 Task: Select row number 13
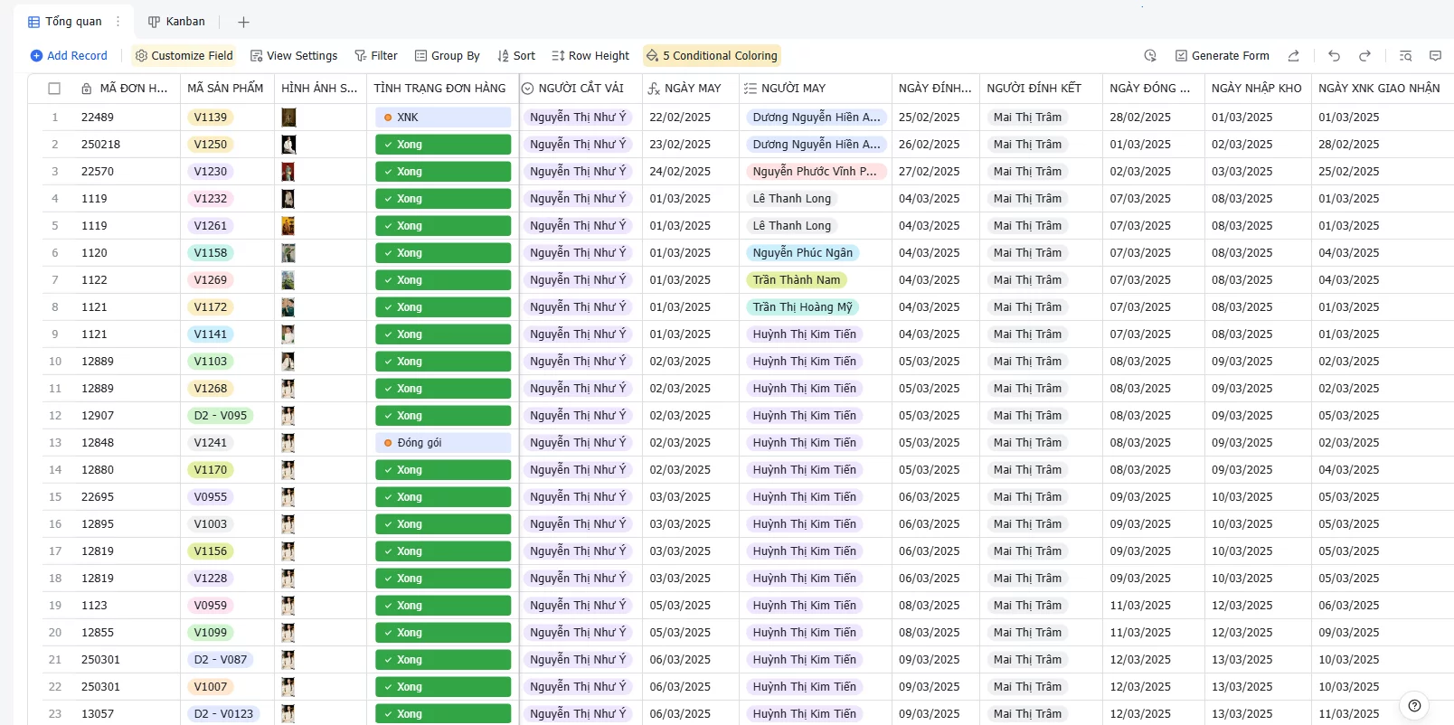pos(55,443)
